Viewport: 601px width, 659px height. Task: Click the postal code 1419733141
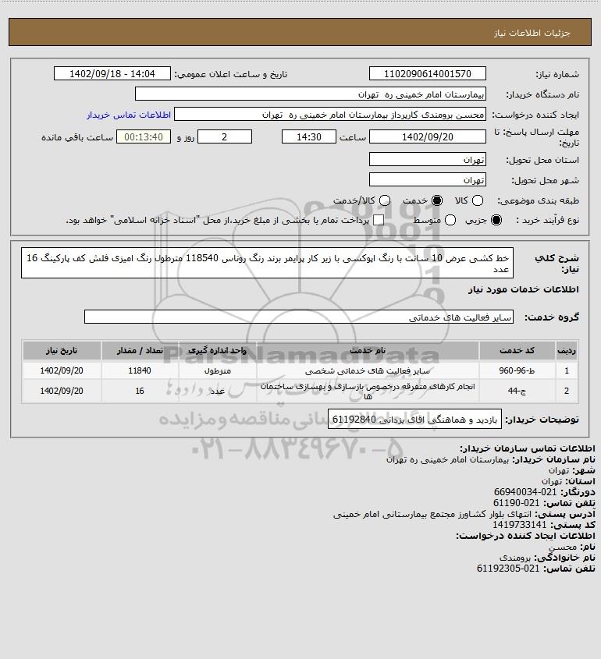[x=519, y=525]
